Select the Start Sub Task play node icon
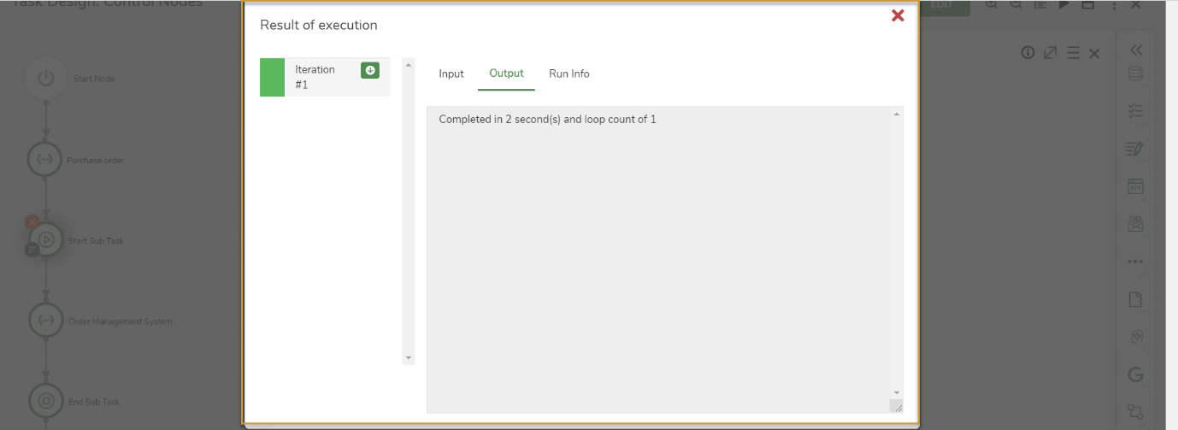The width and height of the screenshot is (1178, 430). pyautogui.click(x=46, y=240)
